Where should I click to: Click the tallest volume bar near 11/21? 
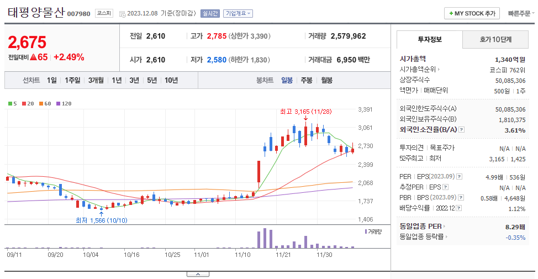pos(265,238)
